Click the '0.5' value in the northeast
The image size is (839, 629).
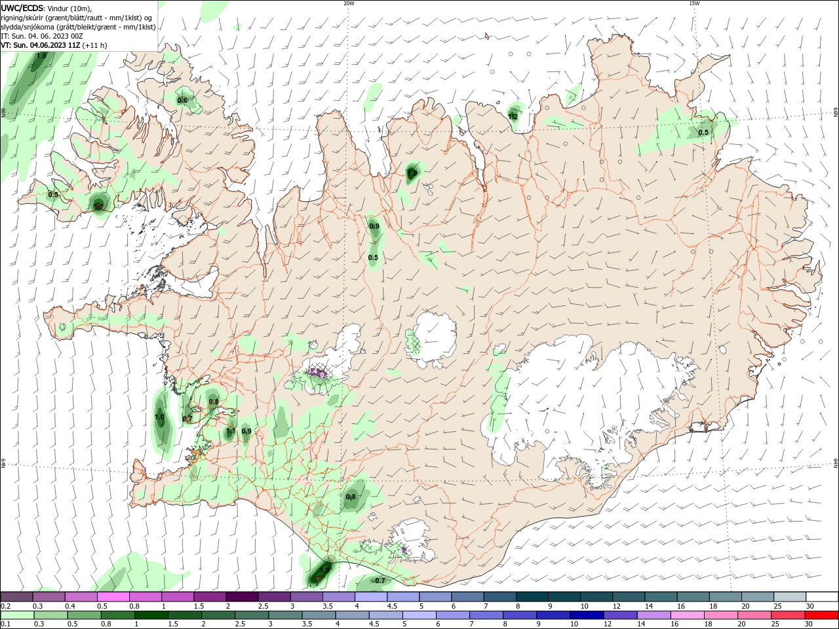click(703, 132)
